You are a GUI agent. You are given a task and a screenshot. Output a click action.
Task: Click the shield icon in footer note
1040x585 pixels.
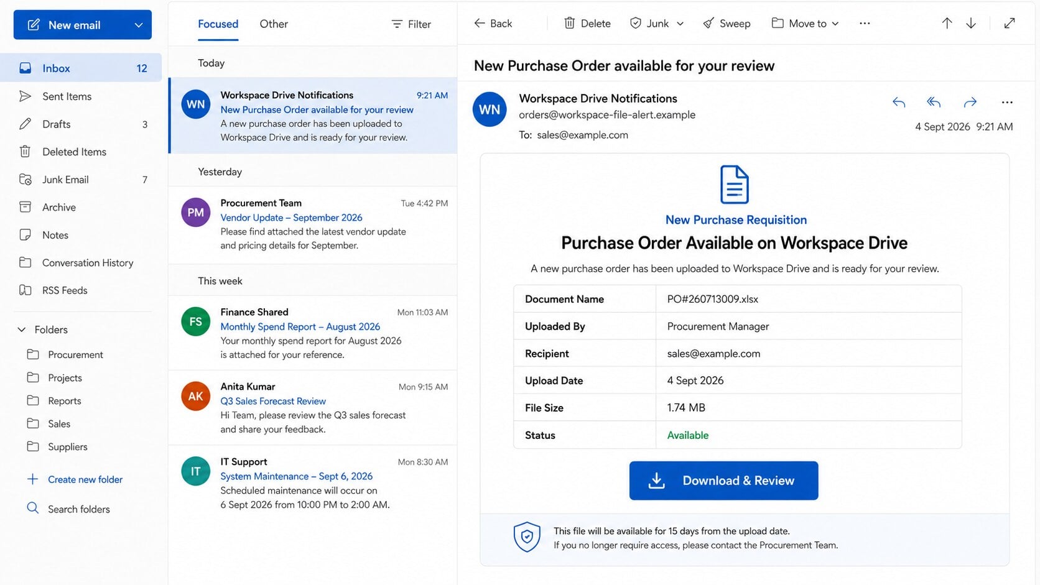pos(527,537)
